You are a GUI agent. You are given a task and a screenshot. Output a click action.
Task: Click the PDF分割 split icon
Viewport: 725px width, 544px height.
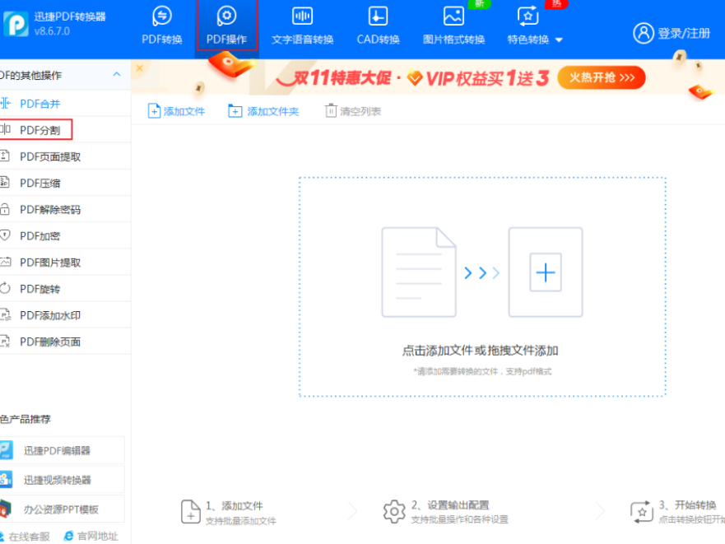tap(5, 129)
